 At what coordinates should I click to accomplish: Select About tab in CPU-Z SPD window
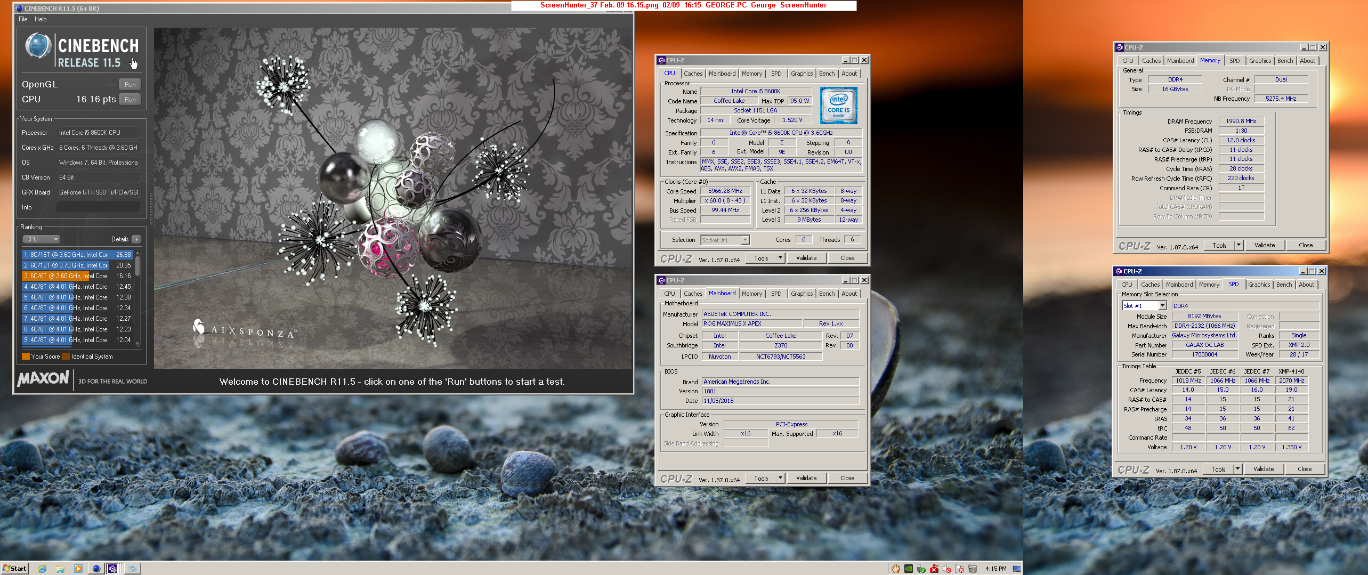coord(1307,285)
